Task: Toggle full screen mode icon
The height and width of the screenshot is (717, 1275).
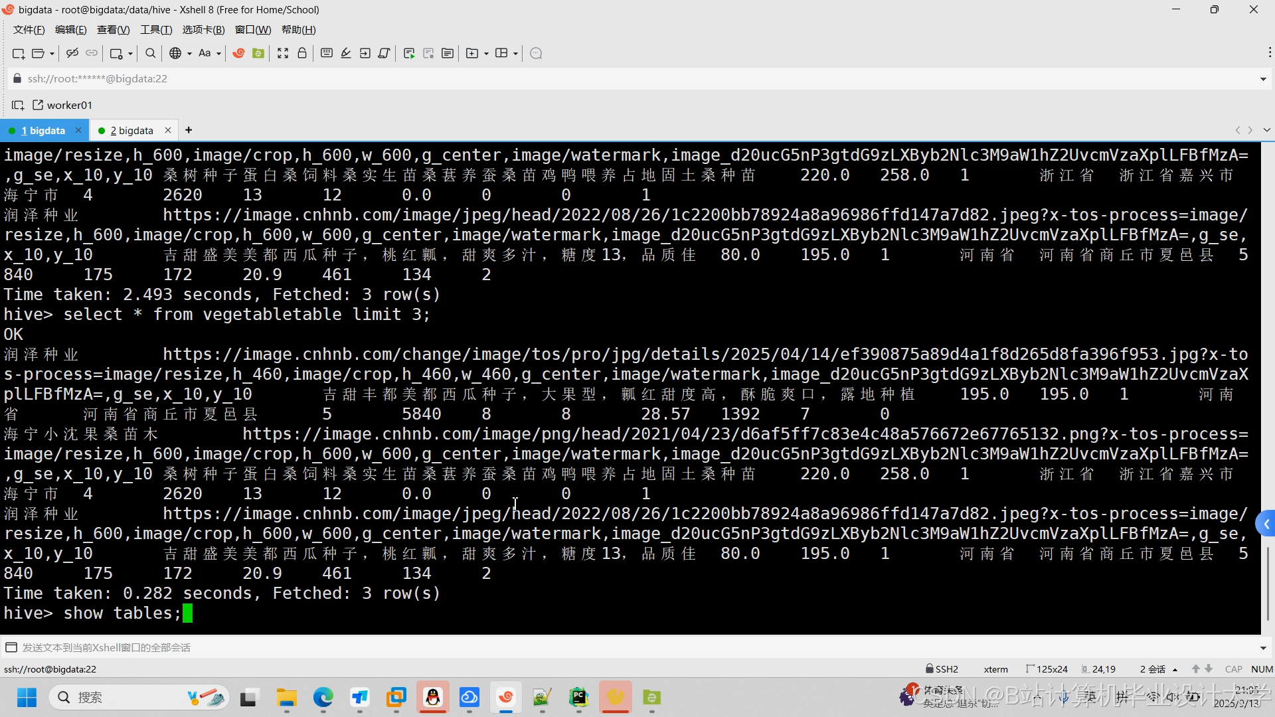Action: (283, 53)
